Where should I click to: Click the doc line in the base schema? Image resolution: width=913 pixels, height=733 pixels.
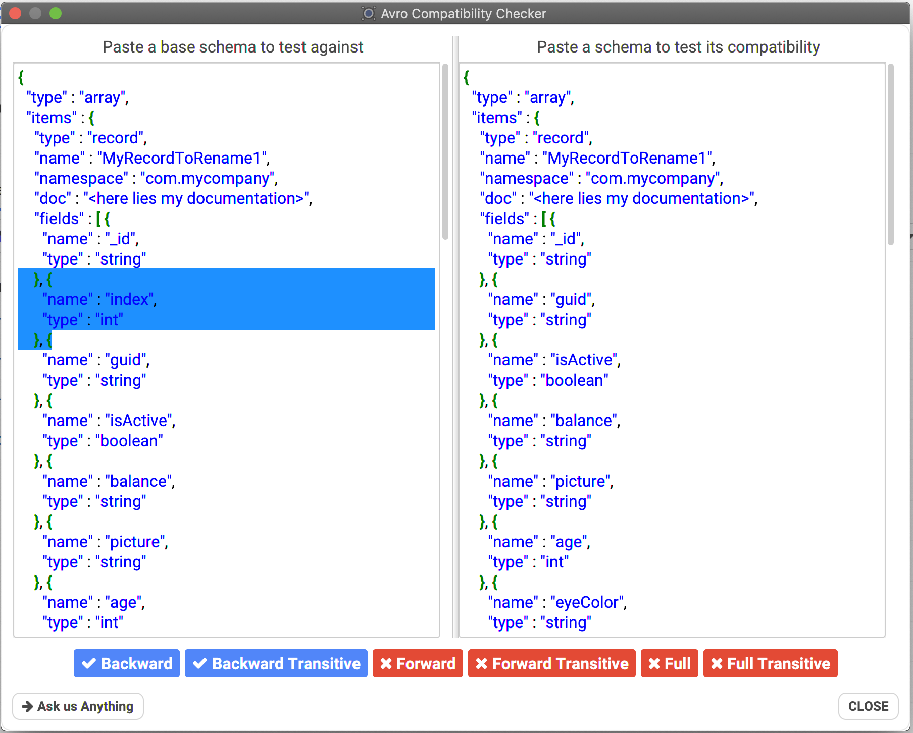pos(173,198)
